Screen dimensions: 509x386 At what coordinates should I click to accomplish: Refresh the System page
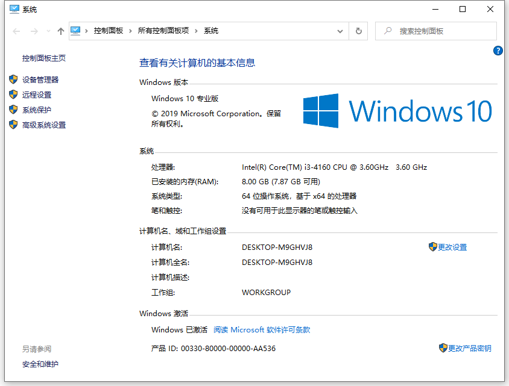[358, 31]
